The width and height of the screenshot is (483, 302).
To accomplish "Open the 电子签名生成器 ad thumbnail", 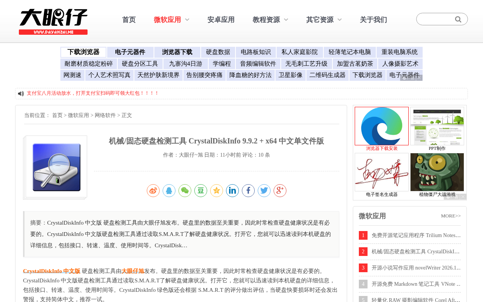I will (x=381, y=172).
